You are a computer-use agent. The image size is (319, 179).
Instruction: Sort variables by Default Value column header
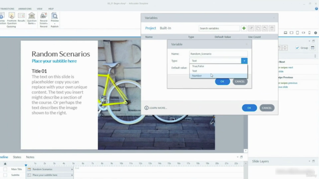click(223, 37)
